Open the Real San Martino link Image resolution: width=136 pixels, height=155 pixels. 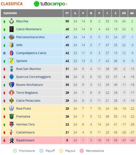pos(28,69)
